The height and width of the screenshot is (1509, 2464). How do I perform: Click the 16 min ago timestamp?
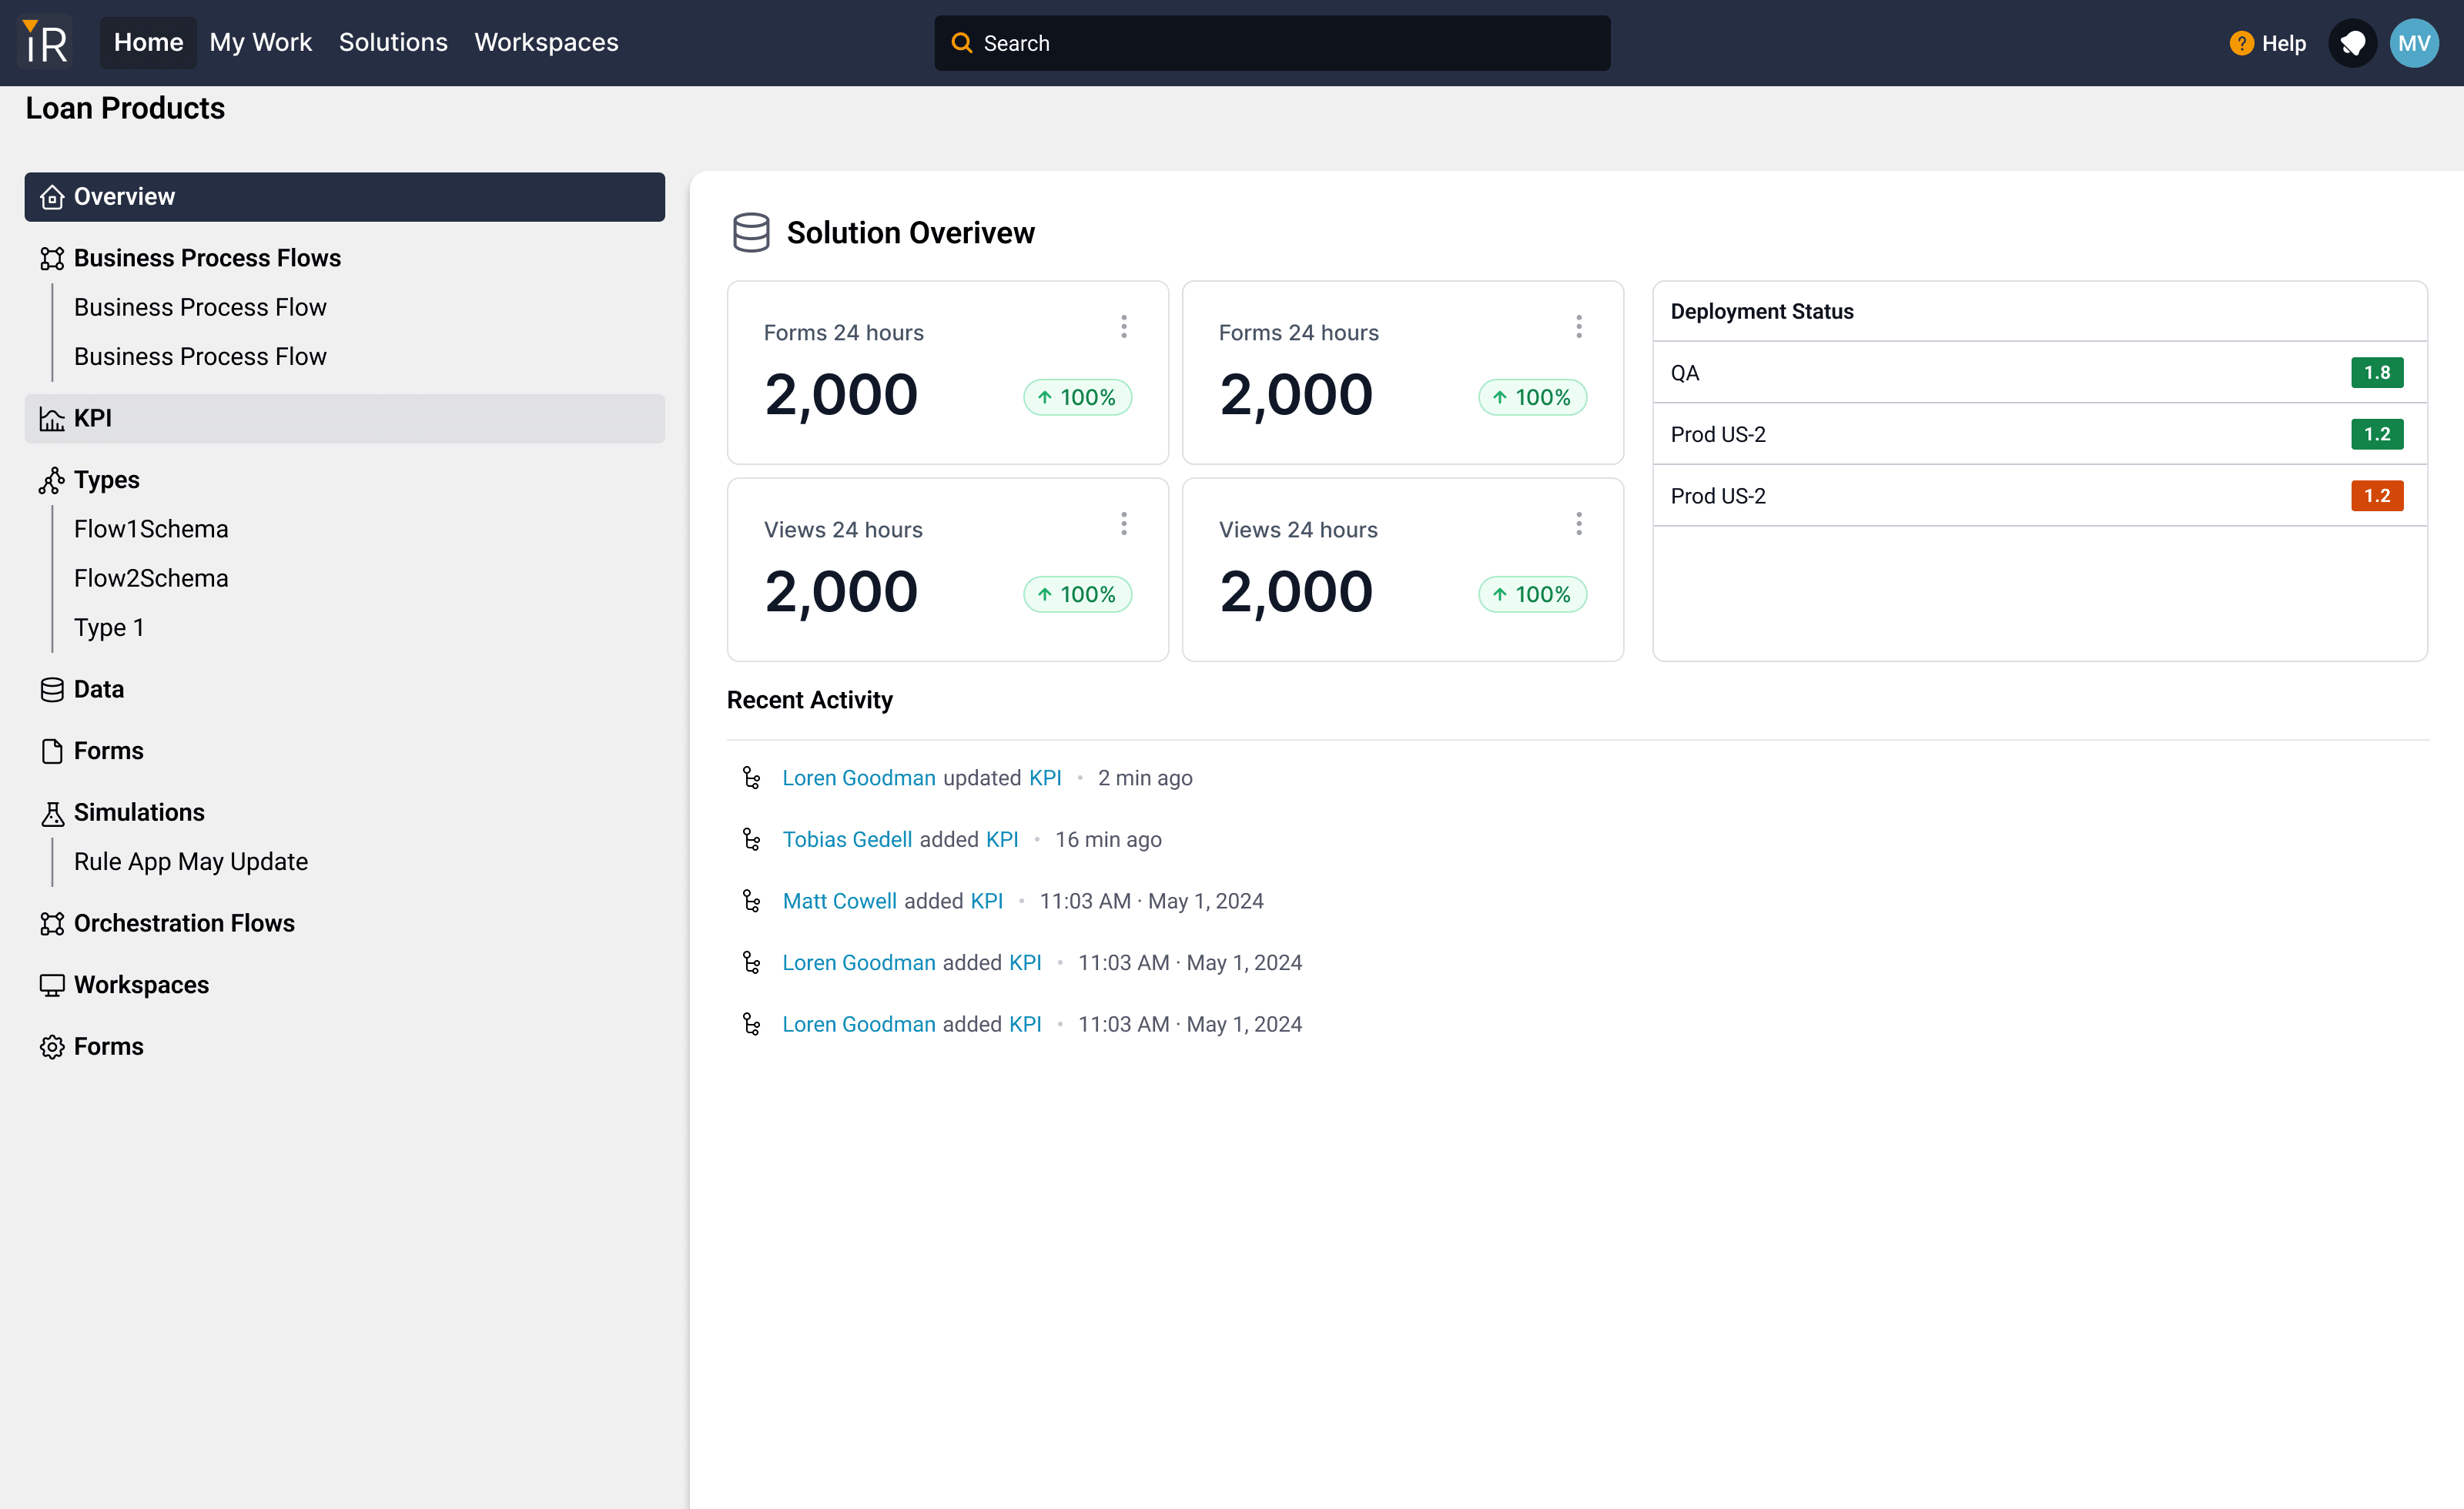point(1108,839)
